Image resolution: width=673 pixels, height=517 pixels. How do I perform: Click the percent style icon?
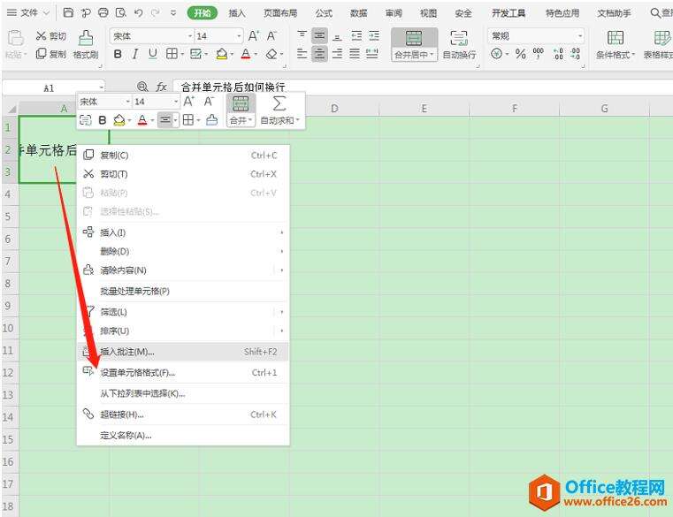coord(520,54)
